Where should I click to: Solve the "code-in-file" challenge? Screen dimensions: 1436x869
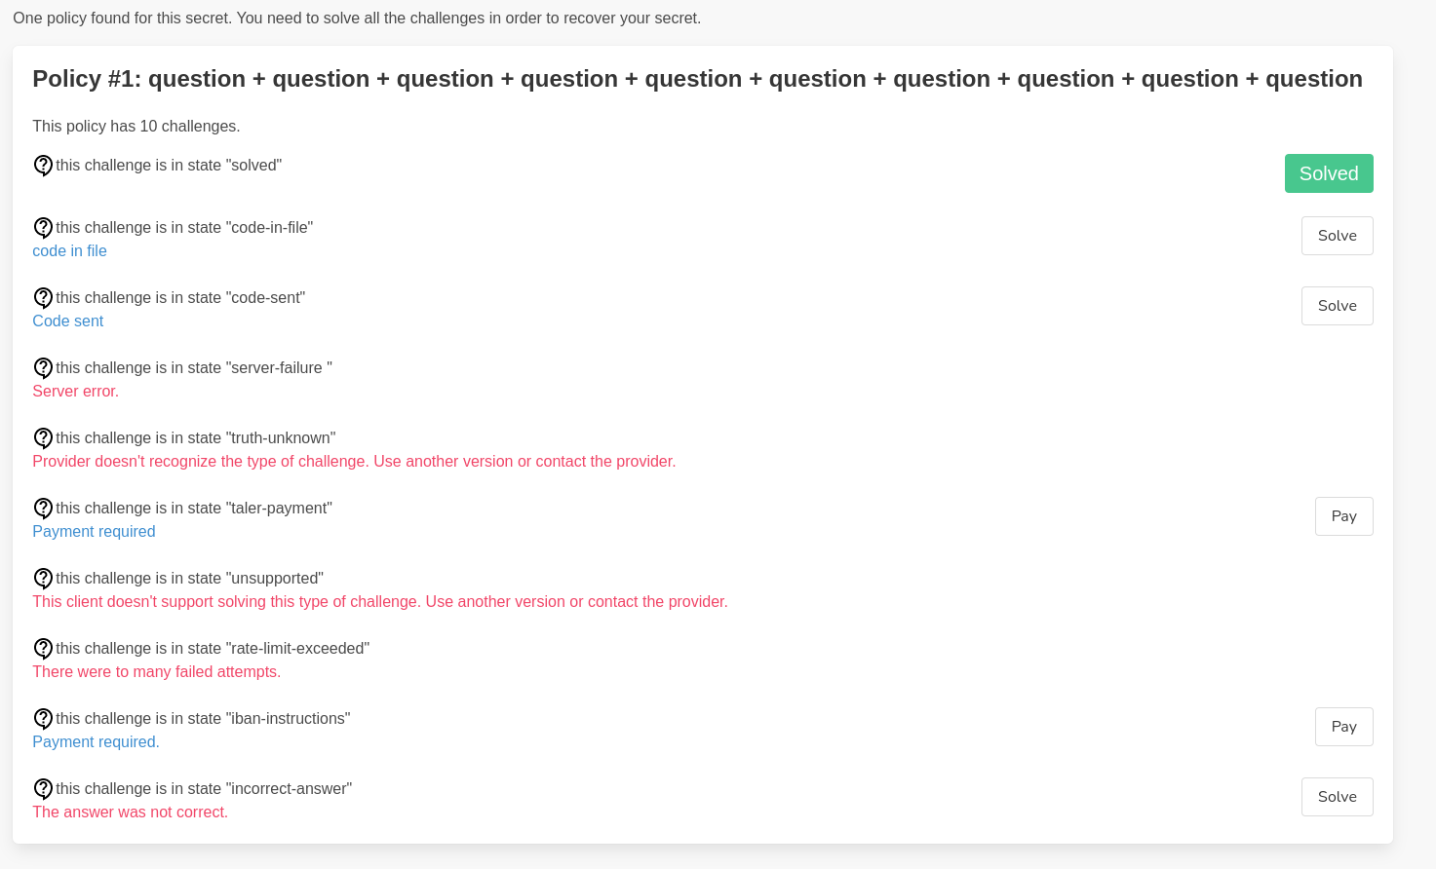pyautogui.click(x=1337, y=236)
